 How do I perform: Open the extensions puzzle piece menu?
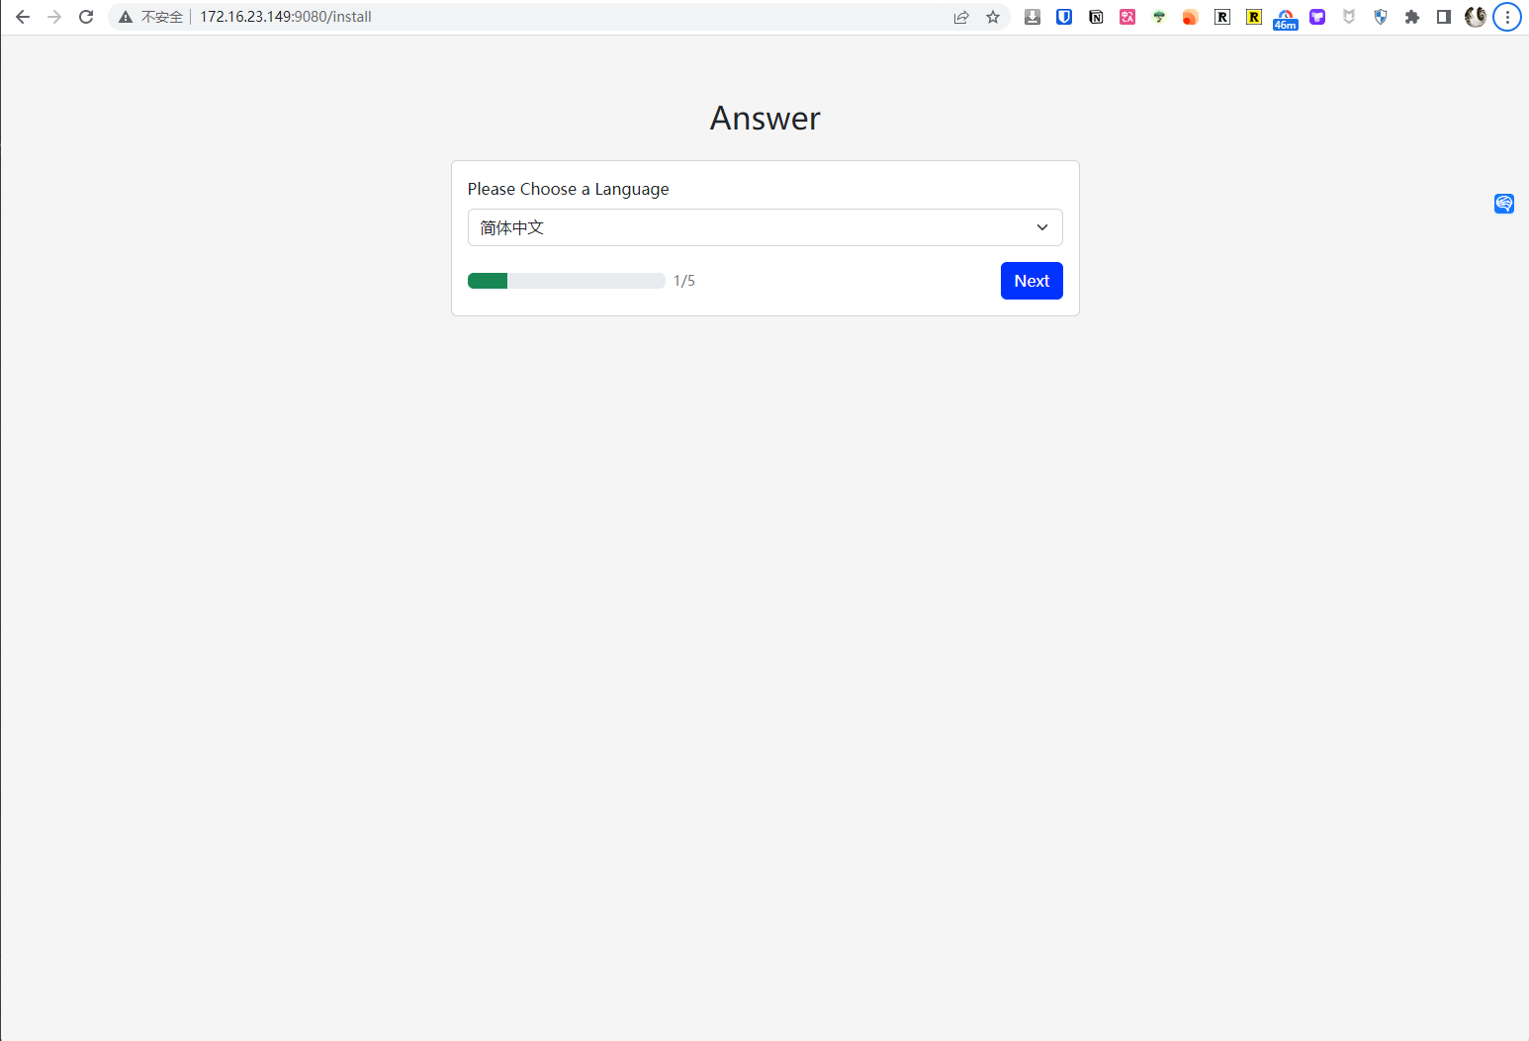coord(1412,17)
